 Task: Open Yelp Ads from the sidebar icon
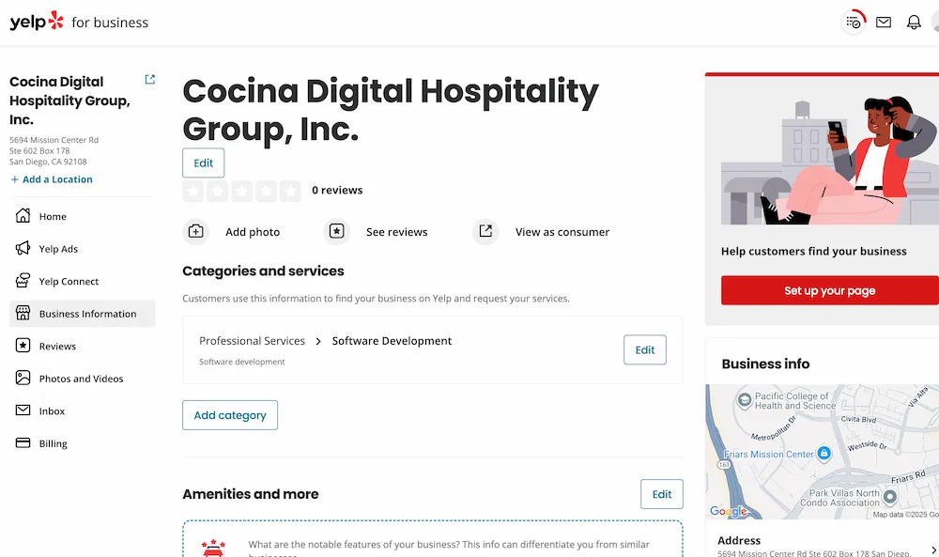(21, 248)
